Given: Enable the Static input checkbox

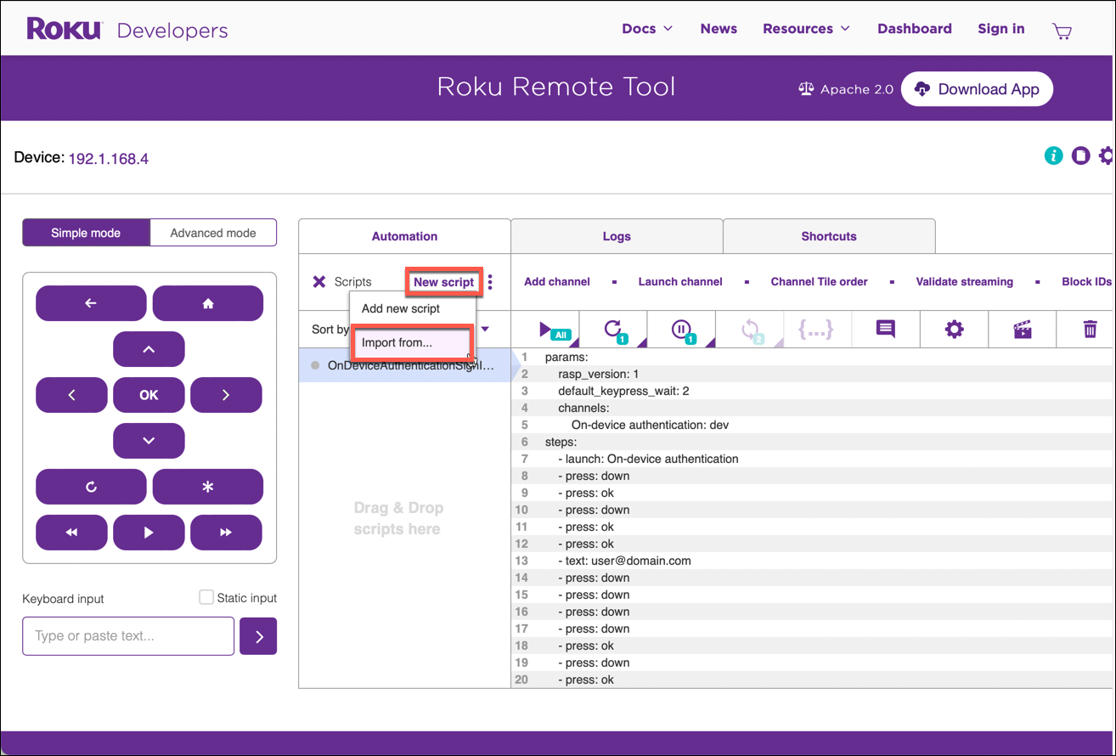Looking at the screenshot, I should (206, 596).
